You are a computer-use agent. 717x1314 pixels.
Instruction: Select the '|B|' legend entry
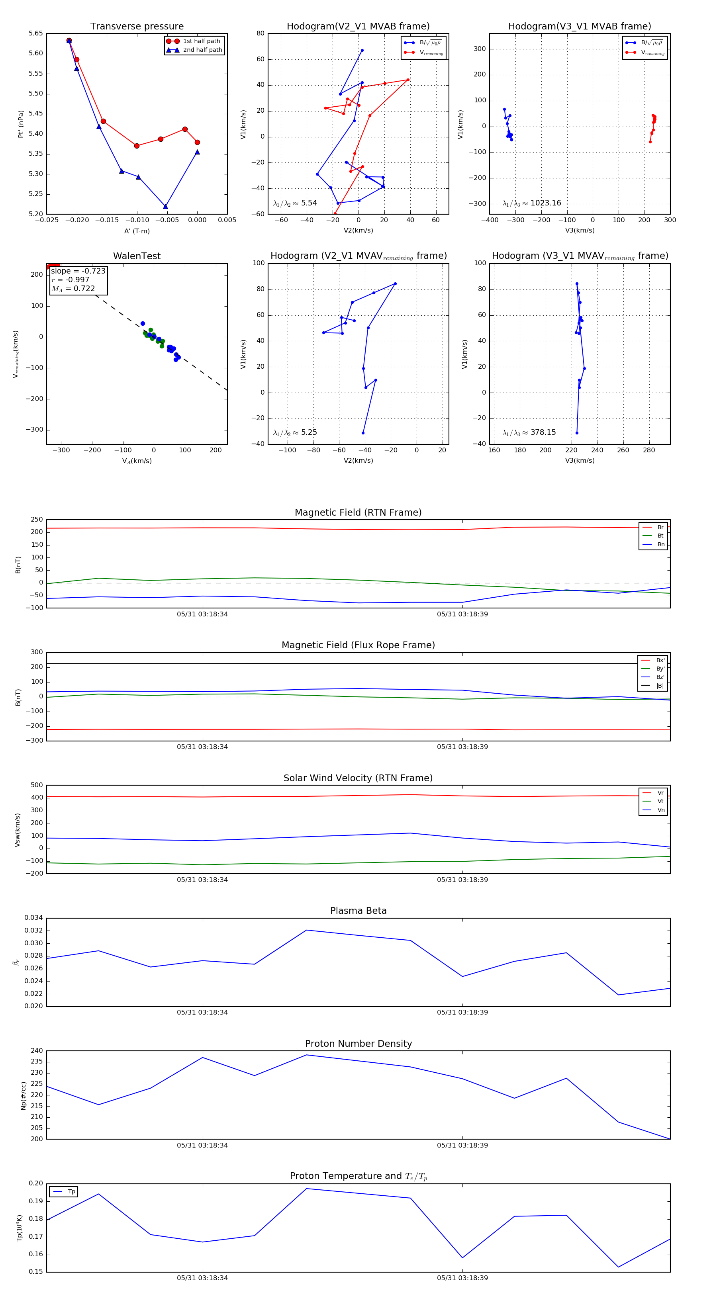[653, 686]
